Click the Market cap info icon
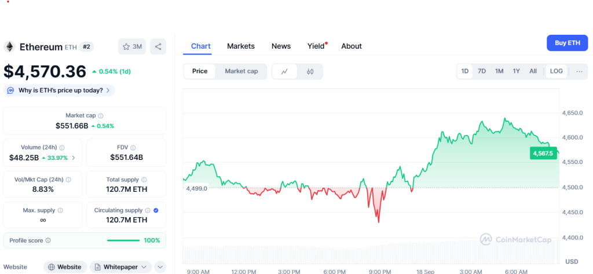The height and width of the screenshot is (274, 593). pyautogui.click(x=101, y=116)
